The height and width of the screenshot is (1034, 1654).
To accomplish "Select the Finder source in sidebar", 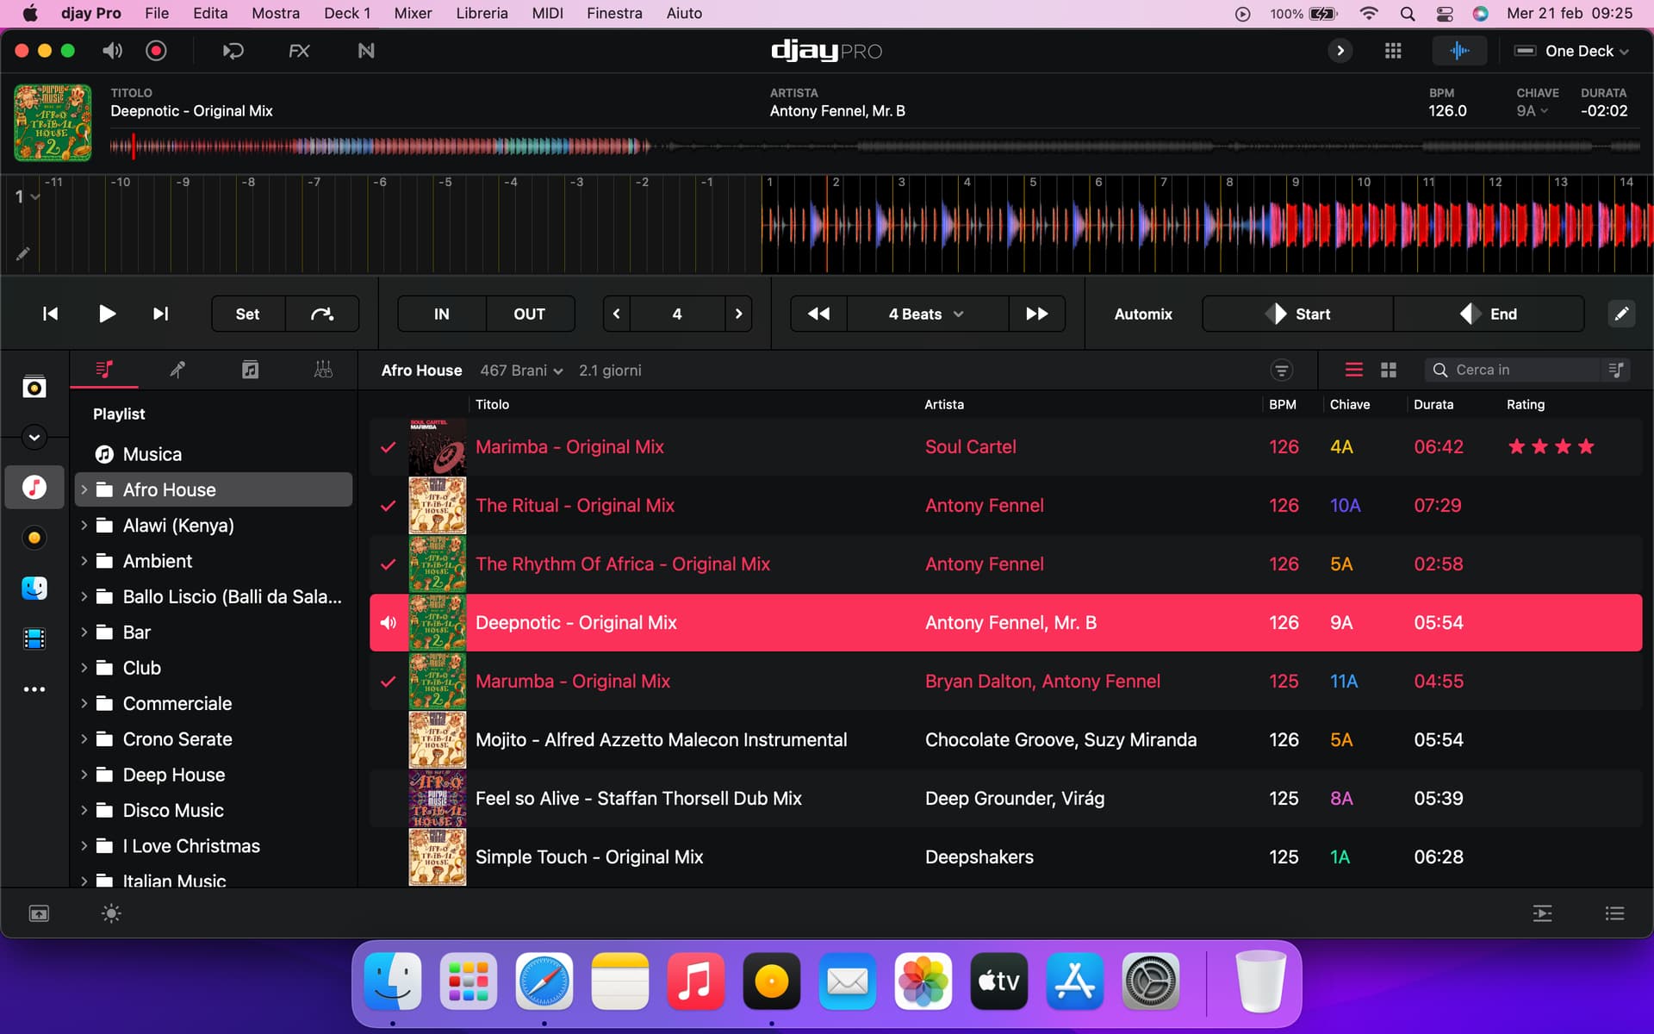I will click(34, 588).
